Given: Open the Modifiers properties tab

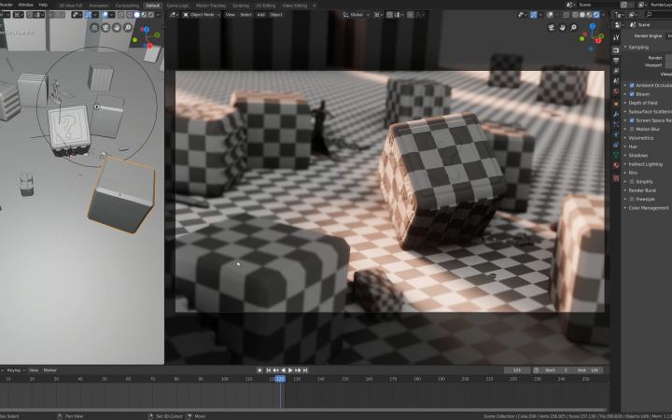Looking at the screenshot, I should (x=616, y=115).
